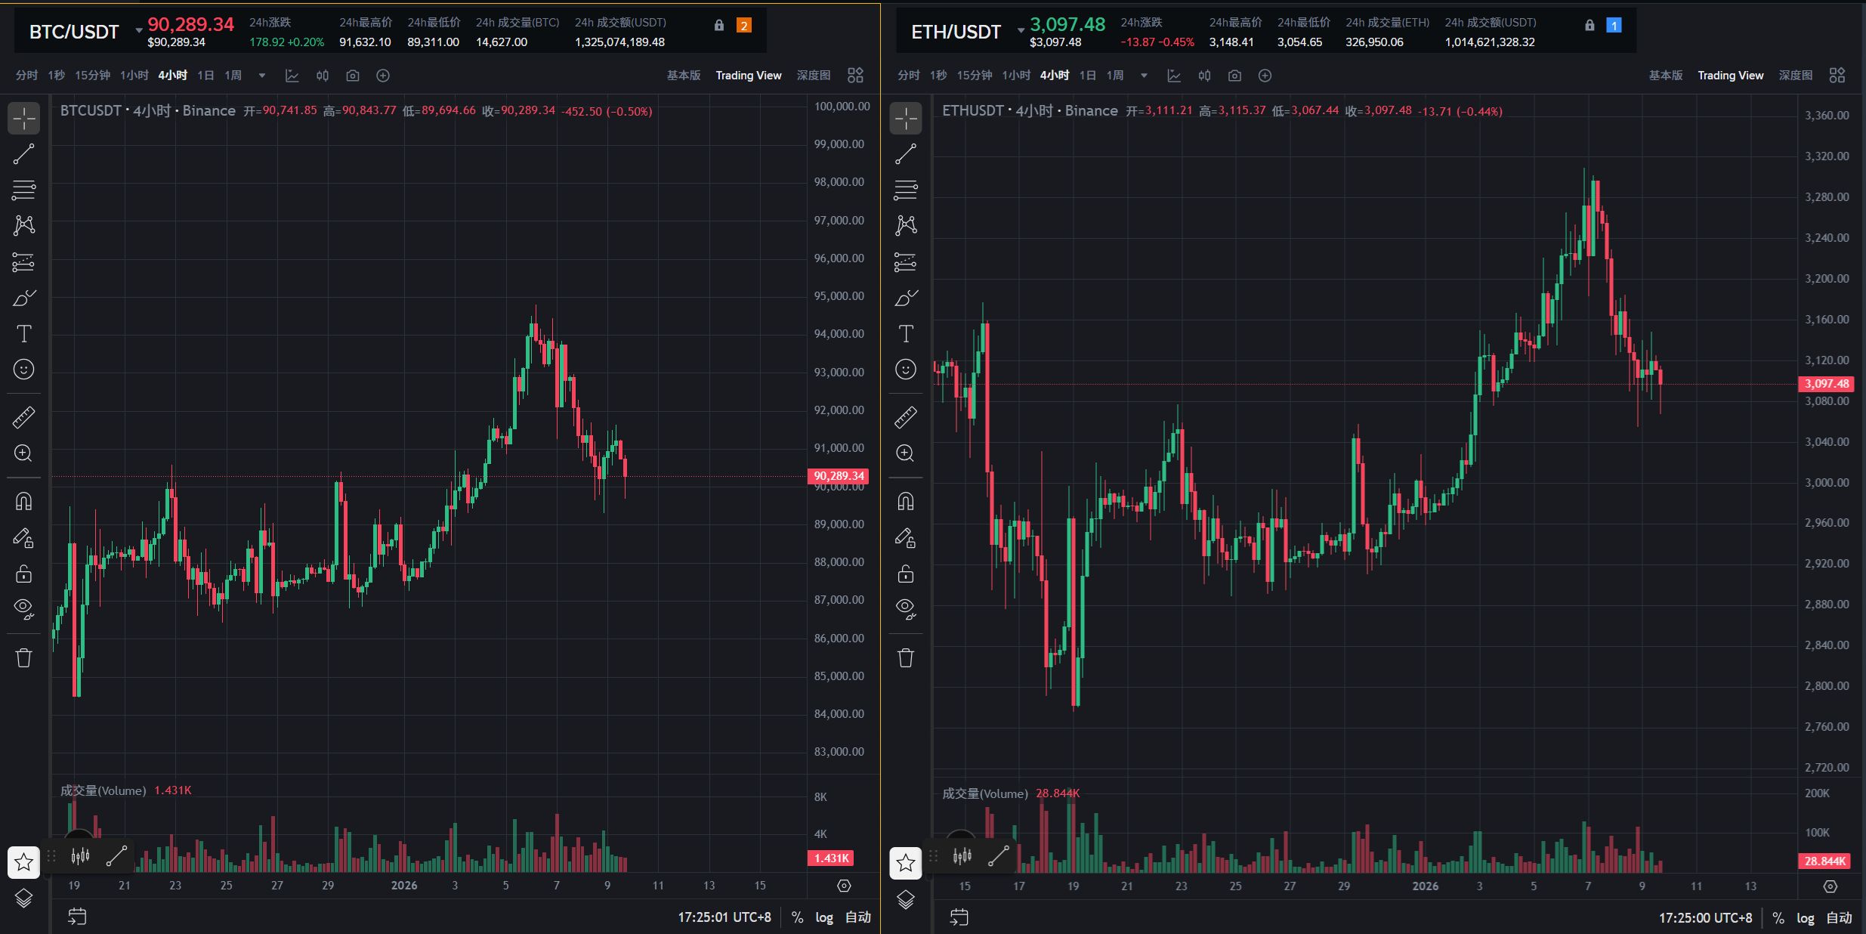Open the multi-chart grid layout icon on ETH panel
1866x934 pixels.
tap(1837, 76)
